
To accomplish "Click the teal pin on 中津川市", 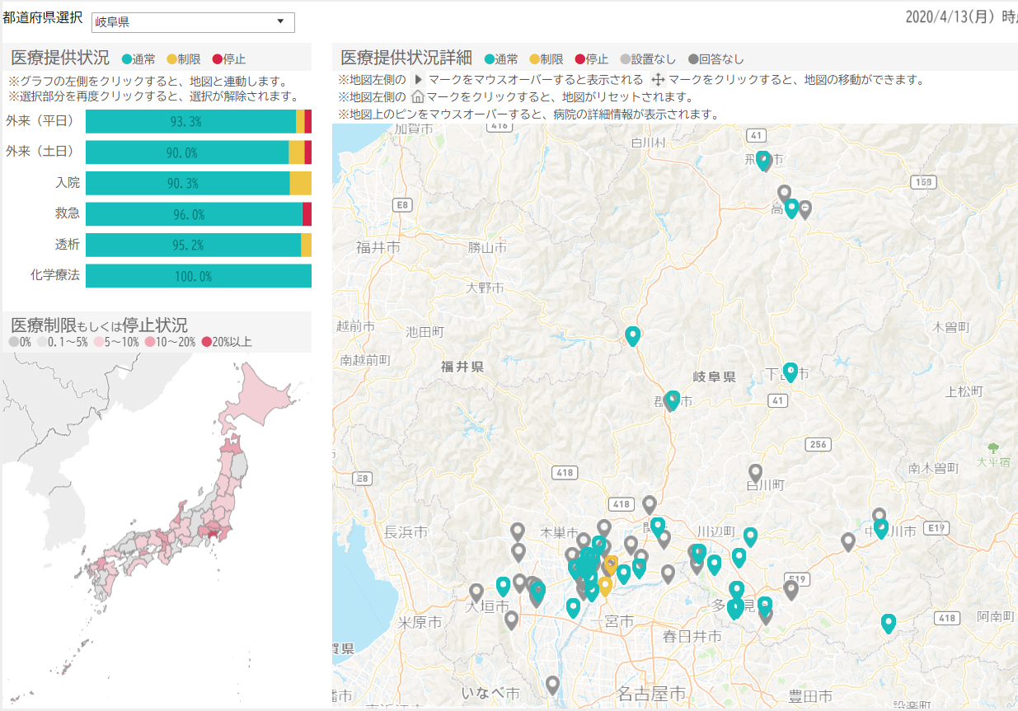I will (881, 528).
